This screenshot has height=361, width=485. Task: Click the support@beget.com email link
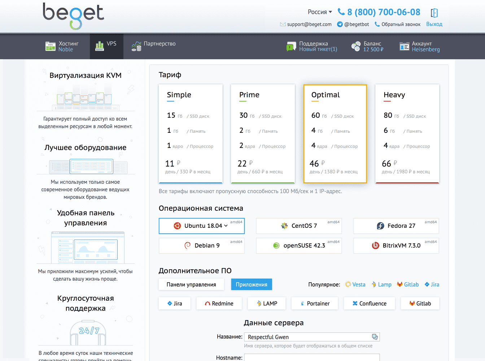pos(309,24)
